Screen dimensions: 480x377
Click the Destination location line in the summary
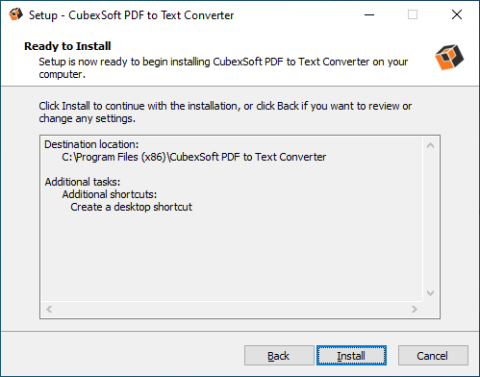[x=91, y=144]
